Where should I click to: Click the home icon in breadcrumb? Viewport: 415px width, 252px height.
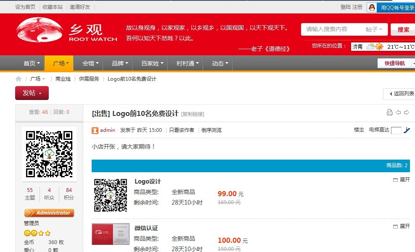pos(19,79)
